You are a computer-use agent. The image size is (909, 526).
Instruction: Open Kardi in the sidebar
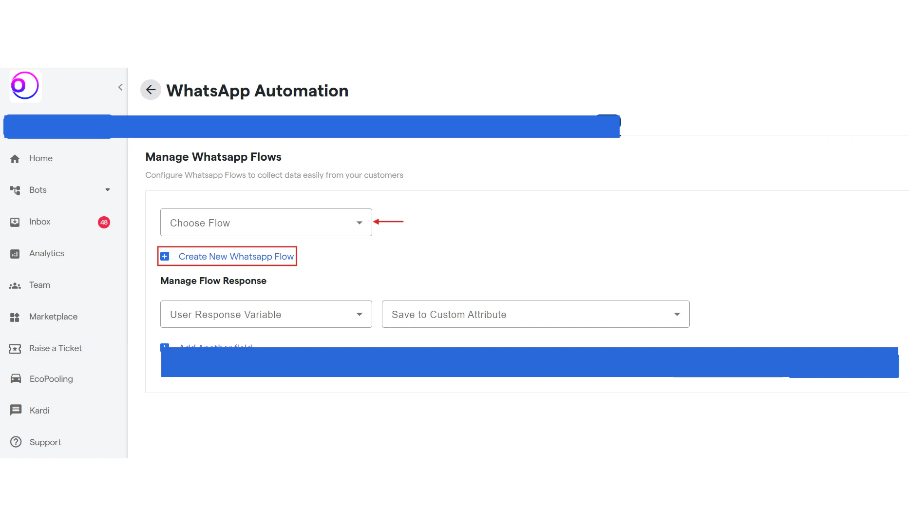39,411
